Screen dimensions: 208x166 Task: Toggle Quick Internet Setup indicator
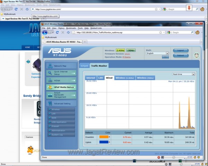[73, 73]
